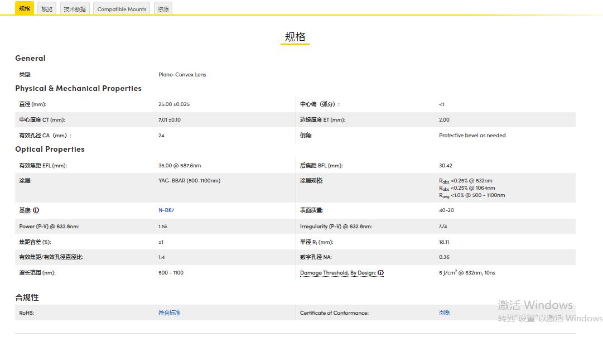Select the General section heading
This screenshot has height=337, width=603.
click(30, 58)
